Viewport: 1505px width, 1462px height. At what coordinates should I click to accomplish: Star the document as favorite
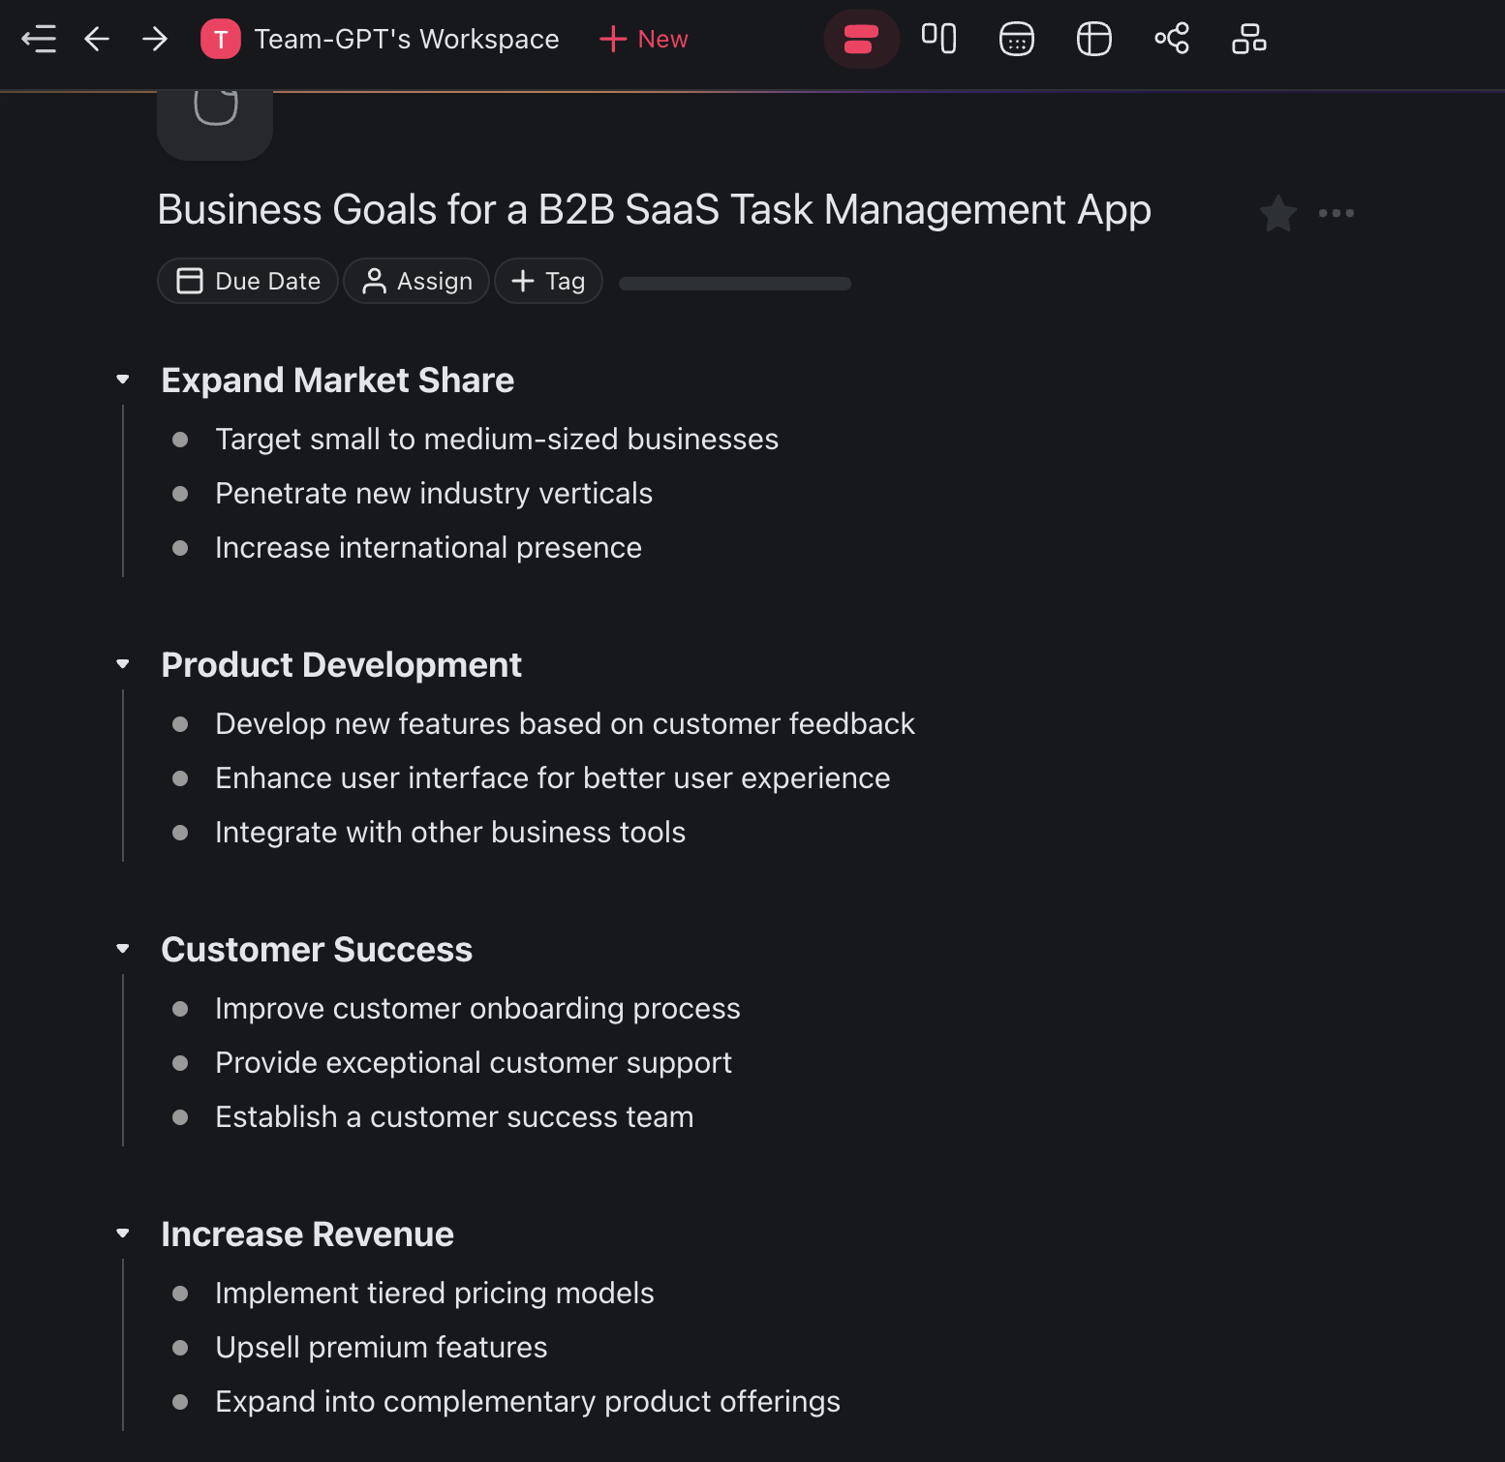pos(1278,213)
